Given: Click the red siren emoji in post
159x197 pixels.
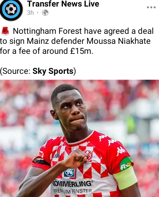Looking at the screenshot, I should click(x=5, y=31).
